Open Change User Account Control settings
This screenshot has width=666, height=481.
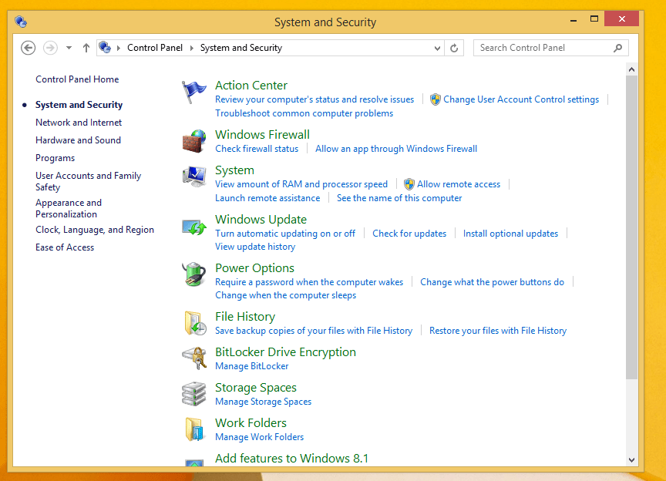click(521, 99)
